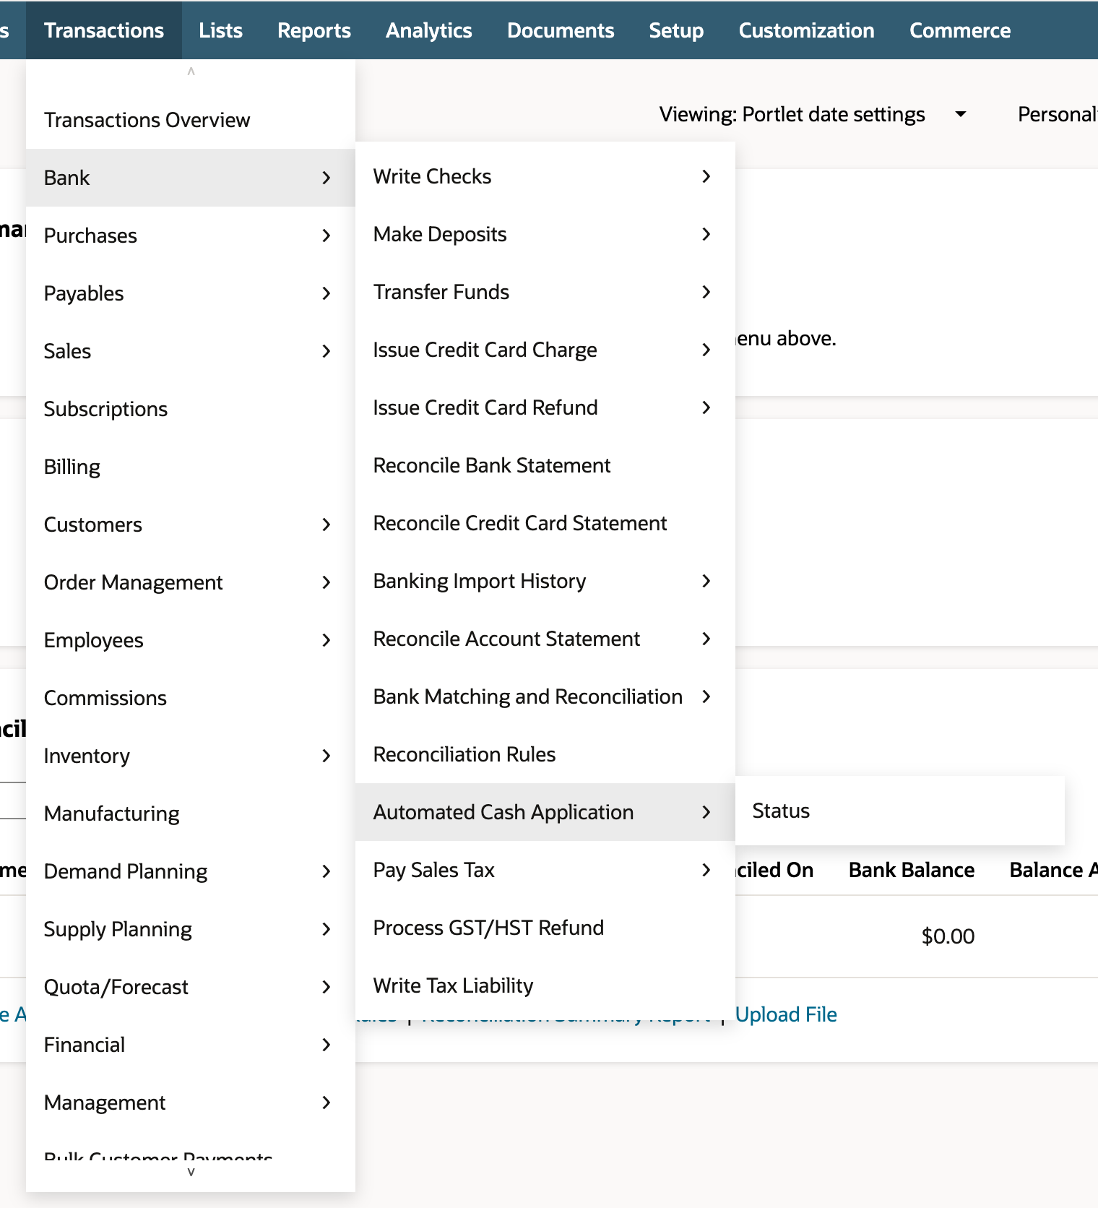1098x1208 pixels.
Task: Select the Commissions menu item
Action: (191, 698)
